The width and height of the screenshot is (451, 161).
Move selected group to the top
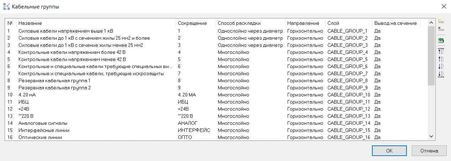click(441, 51)
